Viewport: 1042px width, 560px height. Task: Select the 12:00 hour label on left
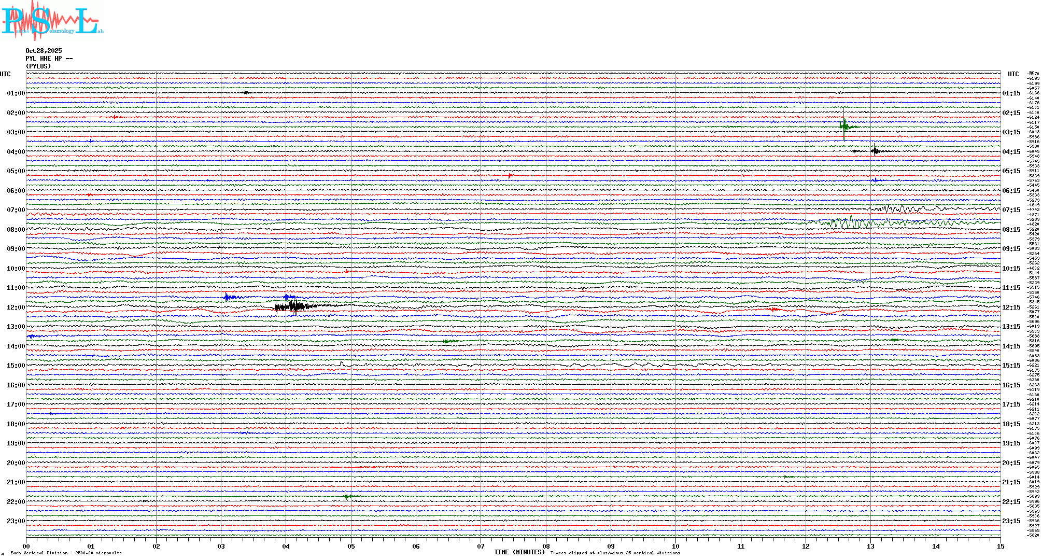(x=16, y=307)
